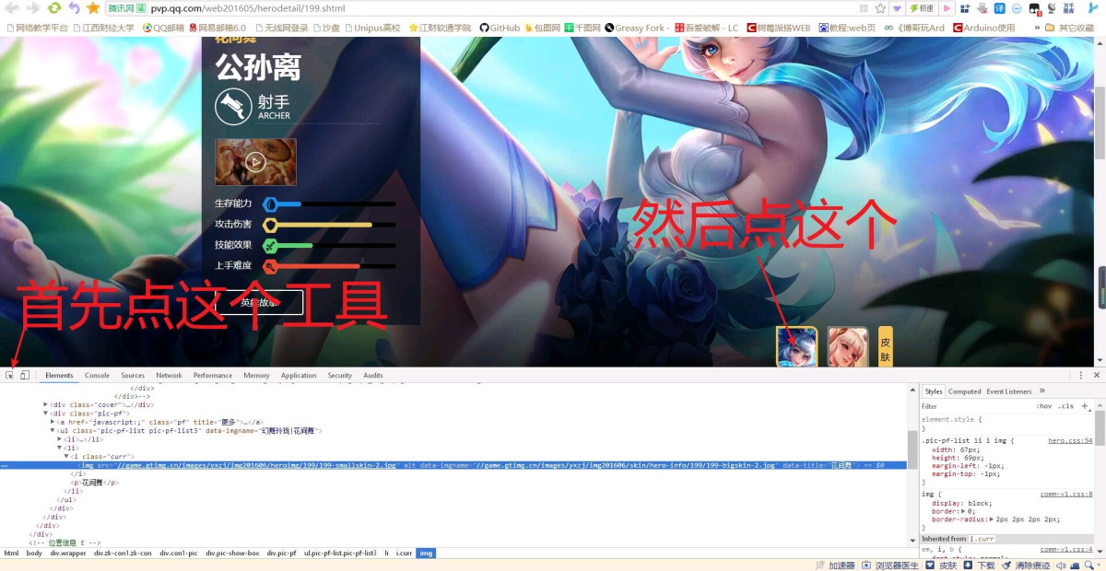Collapse the ul pic-pf-list node
This screenshot has width=1106, height=571.
click(x=53, y=431)
